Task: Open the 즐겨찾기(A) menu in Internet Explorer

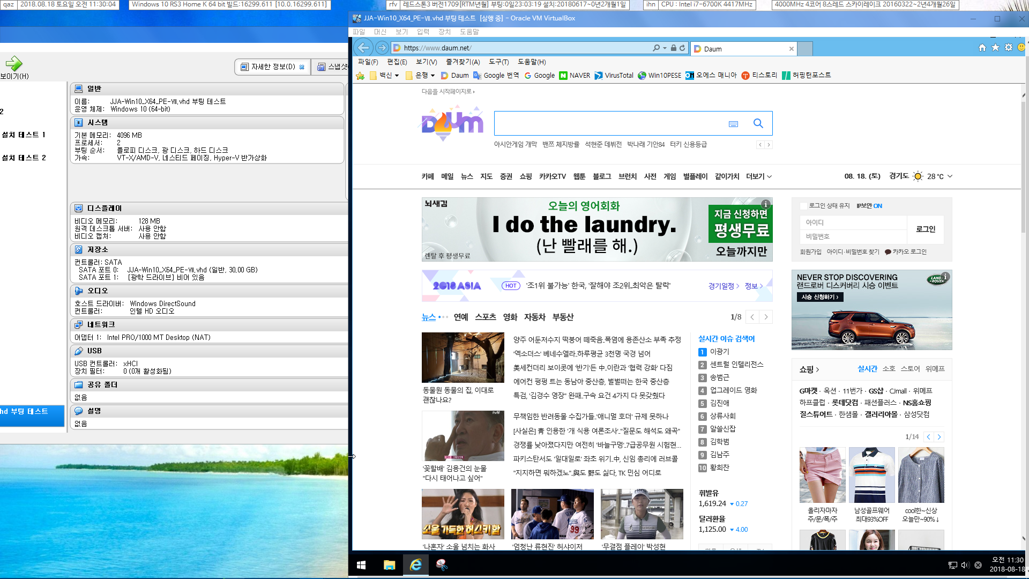Action: pos(463,62)
